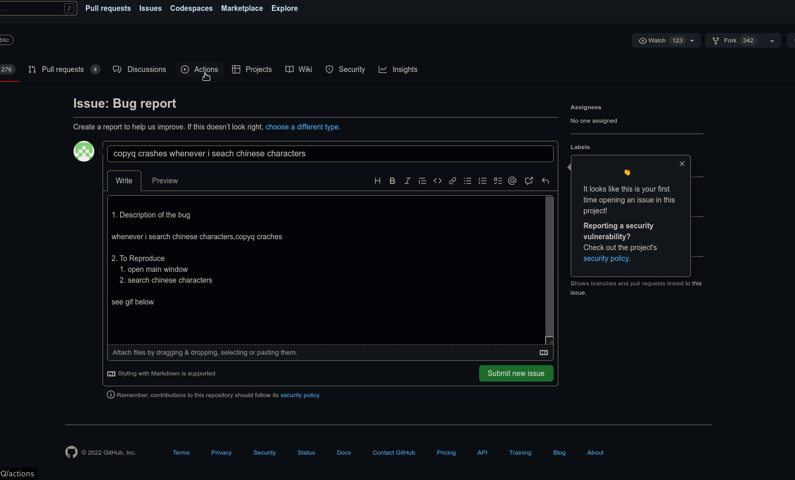The height and width of the screenshot is (480, 795).
Task: Click into the issue description text area
Action: coord(326,270)
